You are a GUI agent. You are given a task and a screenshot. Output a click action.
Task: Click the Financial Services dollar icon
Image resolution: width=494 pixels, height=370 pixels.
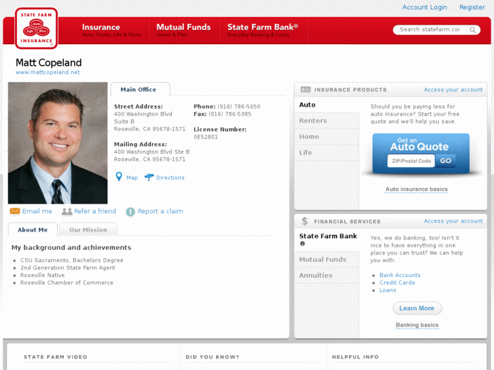304,221
